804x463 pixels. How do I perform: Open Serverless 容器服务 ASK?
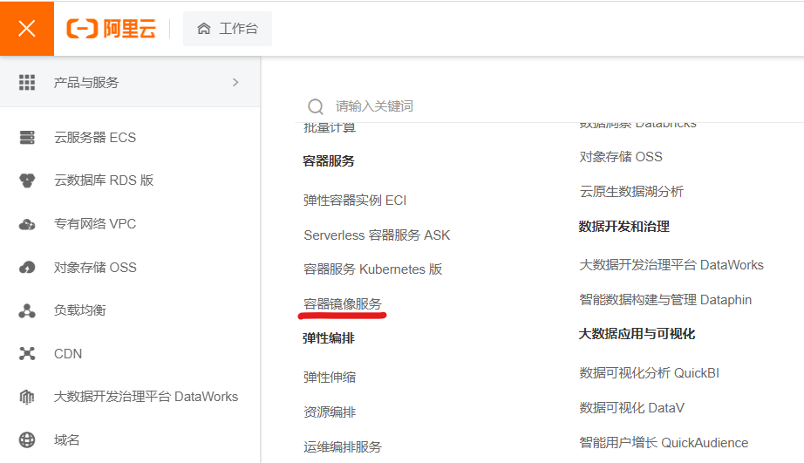tap(377, 235)
